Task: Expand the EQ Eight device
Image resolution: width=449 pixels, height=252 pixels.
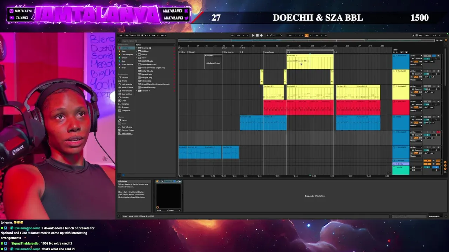Action: point(137,51)
